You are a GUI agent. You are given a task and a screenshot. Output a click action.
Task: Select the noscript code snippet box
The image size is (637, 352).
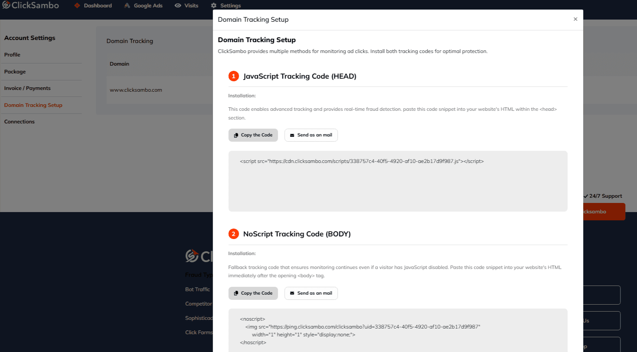coord(397,330)
